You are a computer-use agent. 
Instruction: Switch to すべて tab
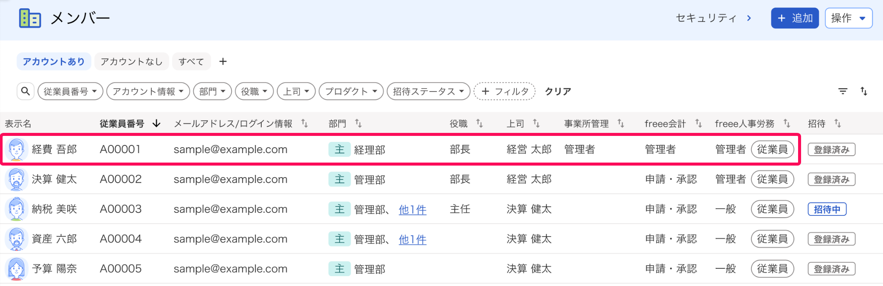click(x=191, y=62)
